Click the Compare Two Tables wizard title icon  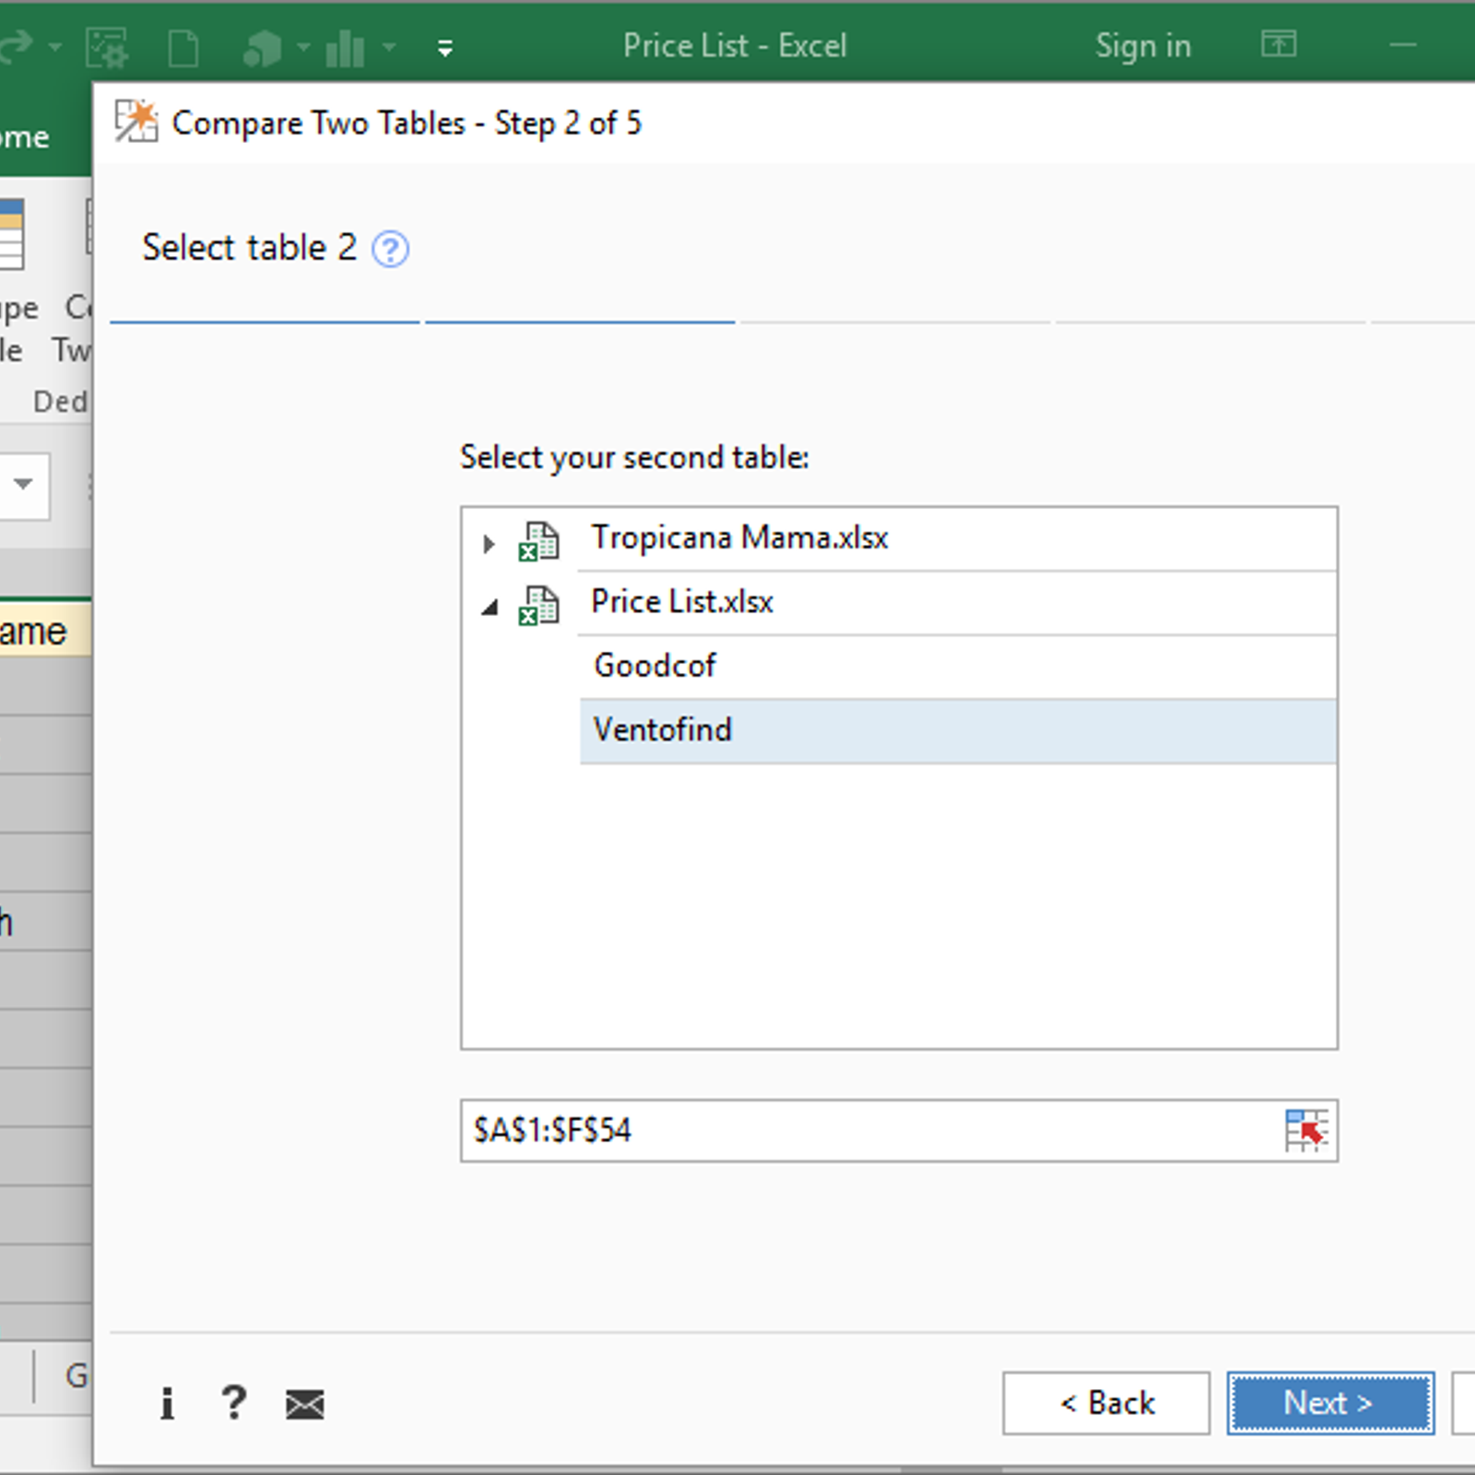(x=136, y=122)
